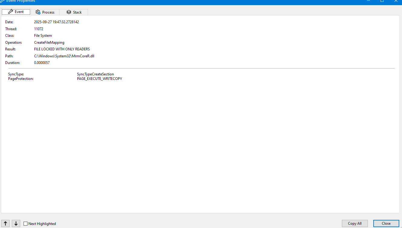Click the Duration value 0.0000057

coord(42,63)
